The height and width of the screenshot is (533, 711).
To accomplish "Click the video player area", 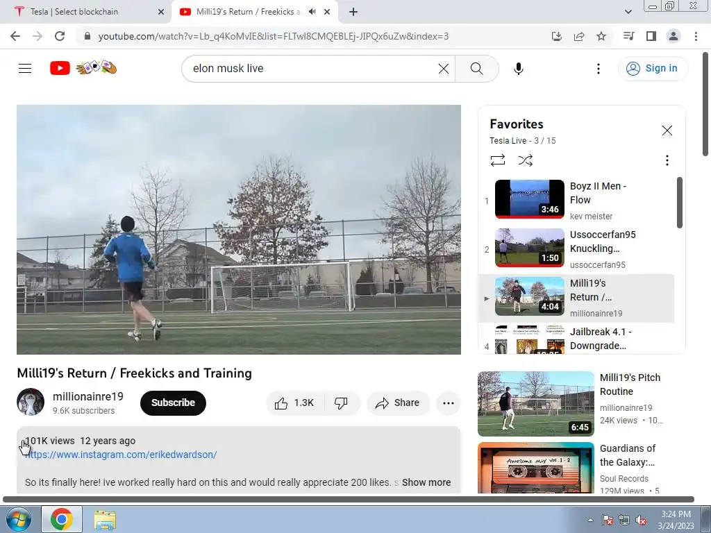I will 239,230.
